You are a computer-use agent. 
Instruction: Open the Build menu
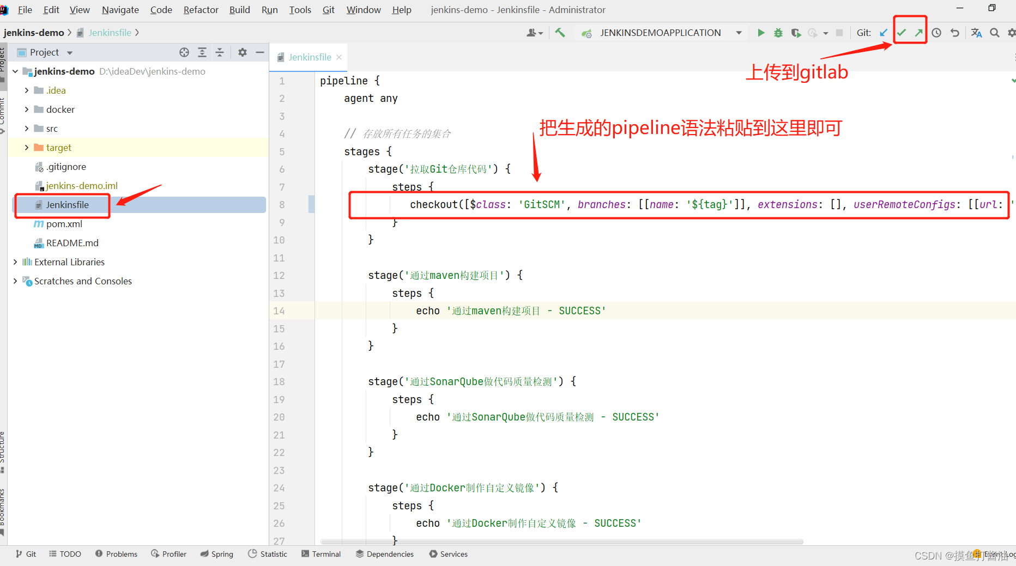pyautogui.click(x=240, y=10)
